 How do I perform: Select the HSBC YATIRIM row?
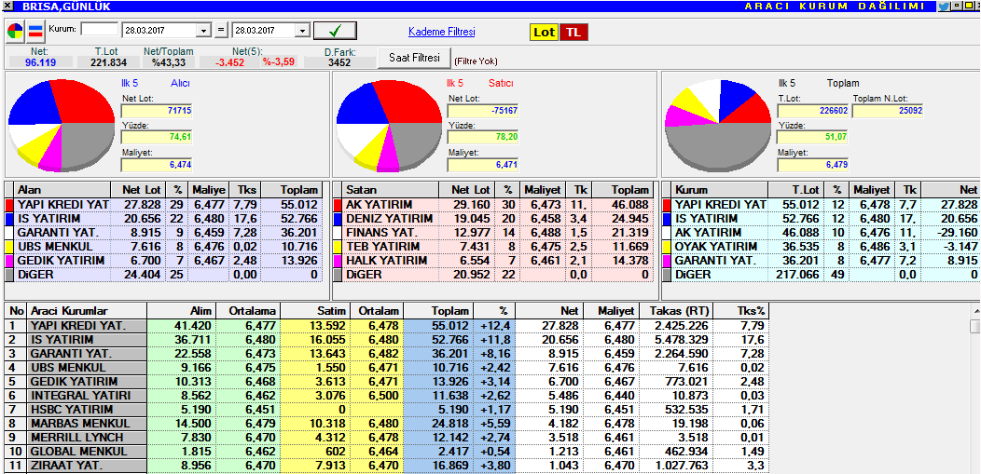pos(386,409)
